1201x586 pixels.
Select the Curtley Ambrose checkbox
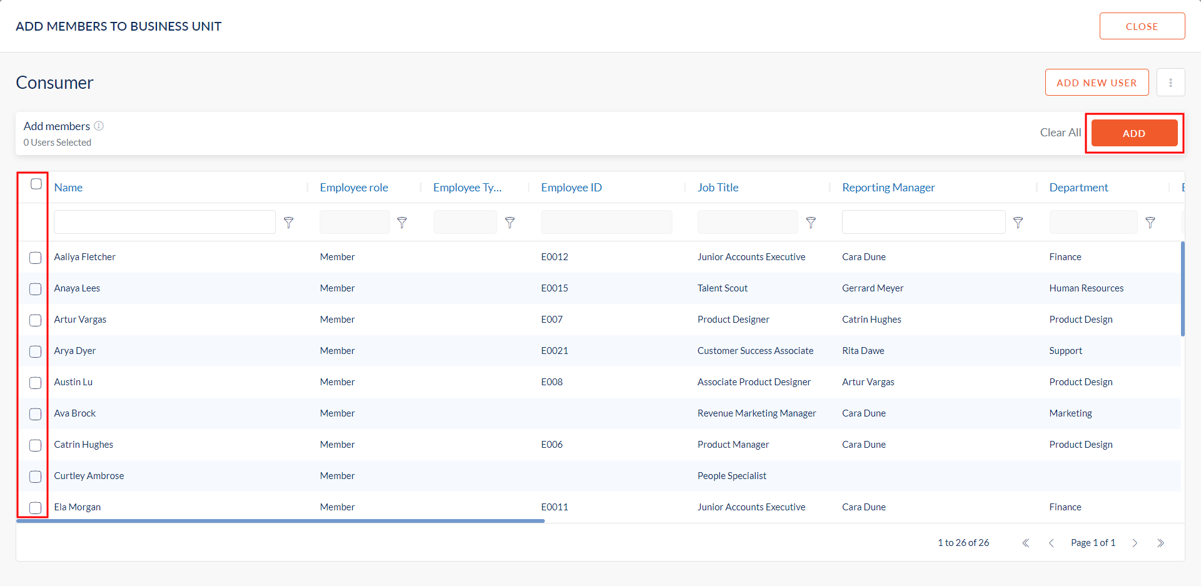[x=35, y=477]
